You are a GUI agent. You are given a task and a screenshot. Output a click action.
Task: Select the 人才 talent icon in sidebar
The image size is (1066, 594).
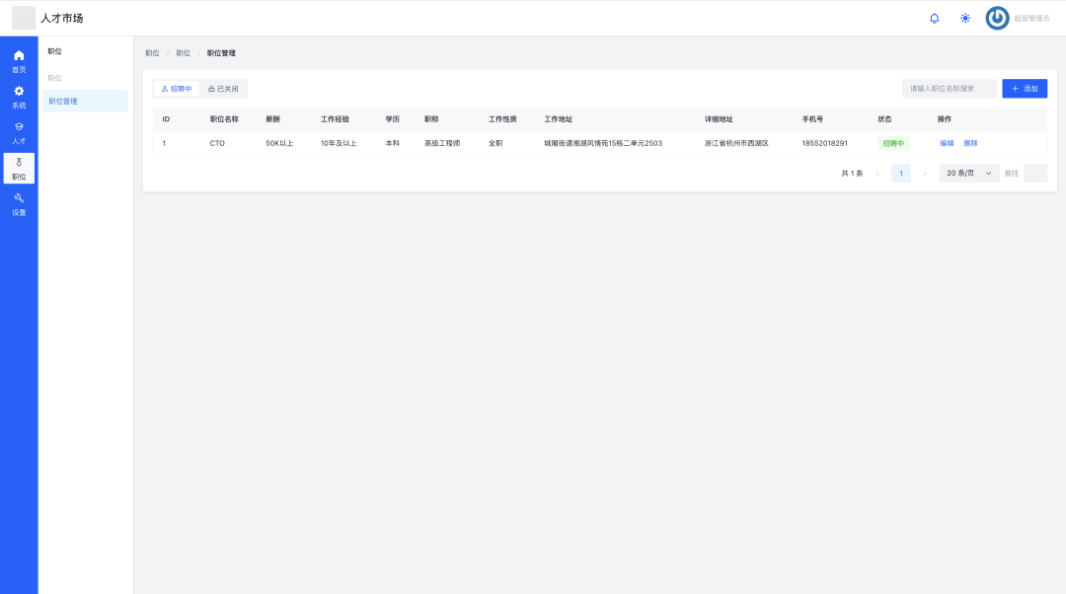click(19, 132)
